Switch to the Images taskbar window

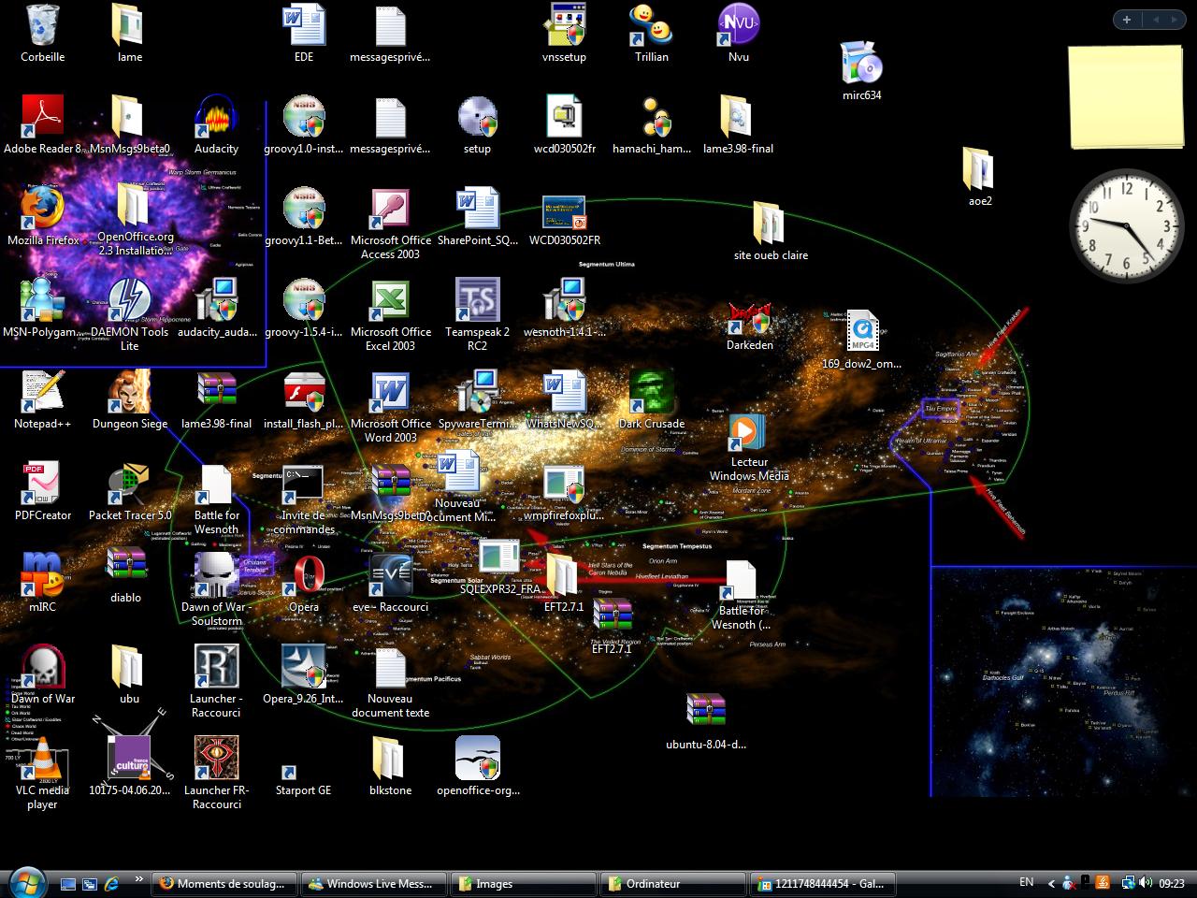[x=525, y=883]
